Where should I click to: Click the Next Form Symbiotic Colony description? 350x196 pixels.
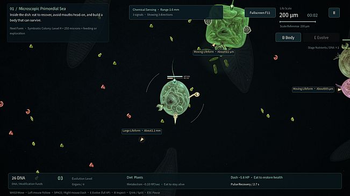(x=53, y=31)
